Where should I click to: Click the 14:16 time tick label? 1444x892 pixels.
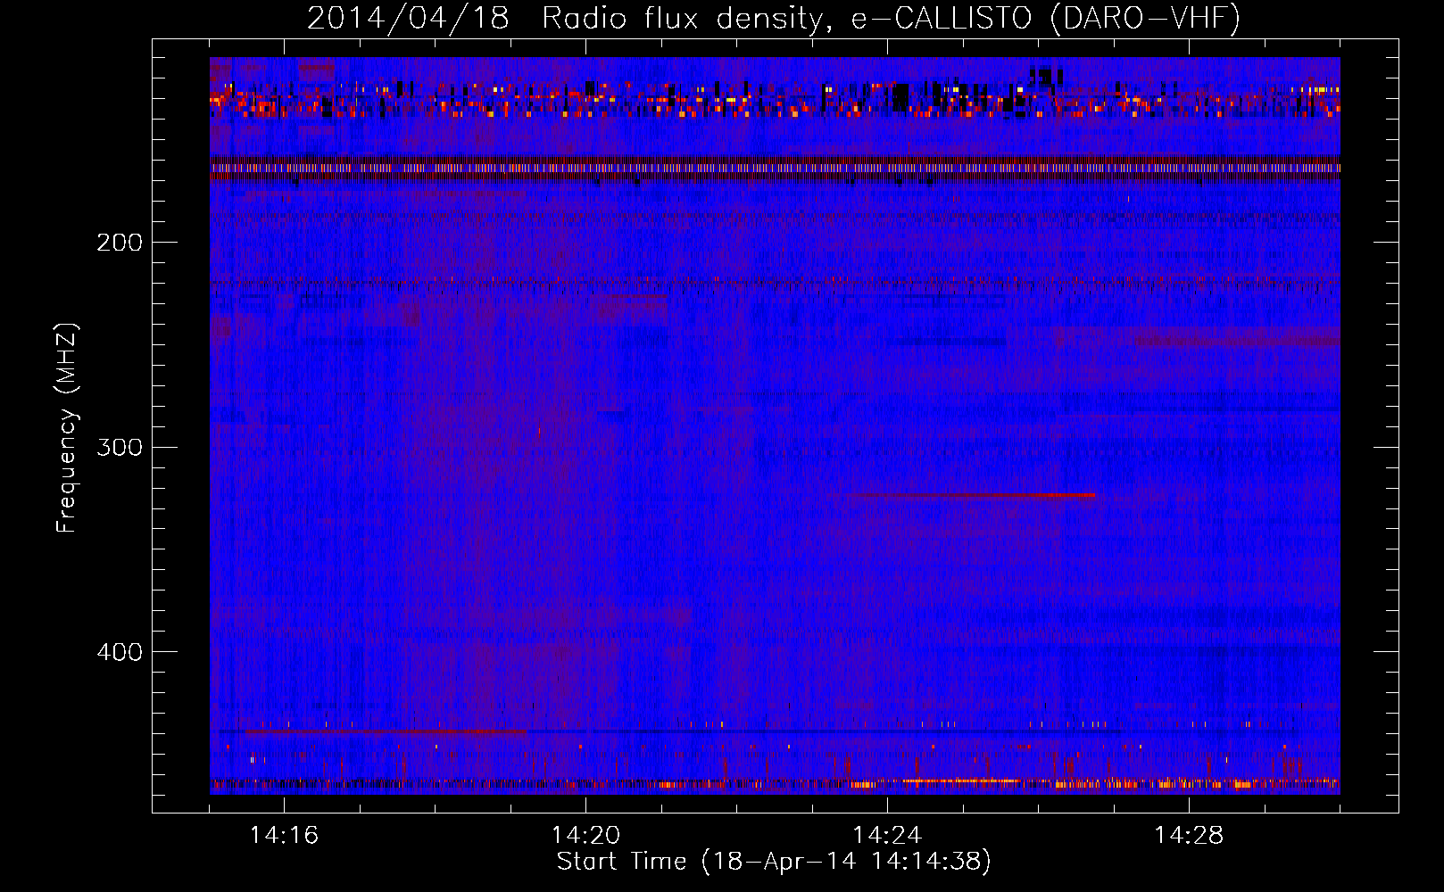click(x=284, y=836)
